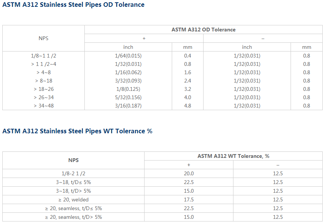Click the '≥ 20, seamless, t/D> 5%' row label
Viewport: 325px width, 223px height.
click(x=73, y=217)
